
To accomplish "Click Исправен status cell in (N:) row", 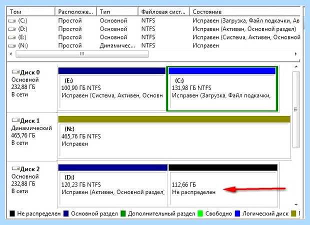I will pyautogui.click(x=205, y=45).
